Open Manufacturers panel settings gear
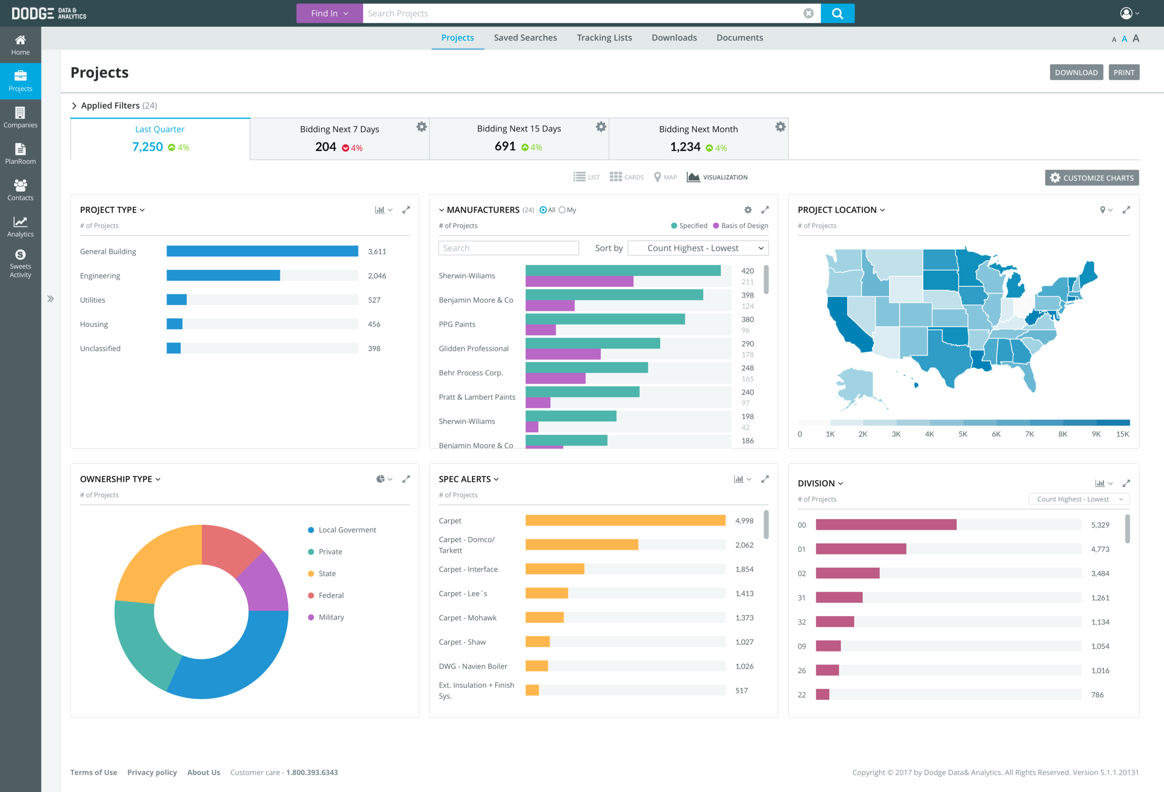Screen dimensions: 1164x792 coord(748,210)
